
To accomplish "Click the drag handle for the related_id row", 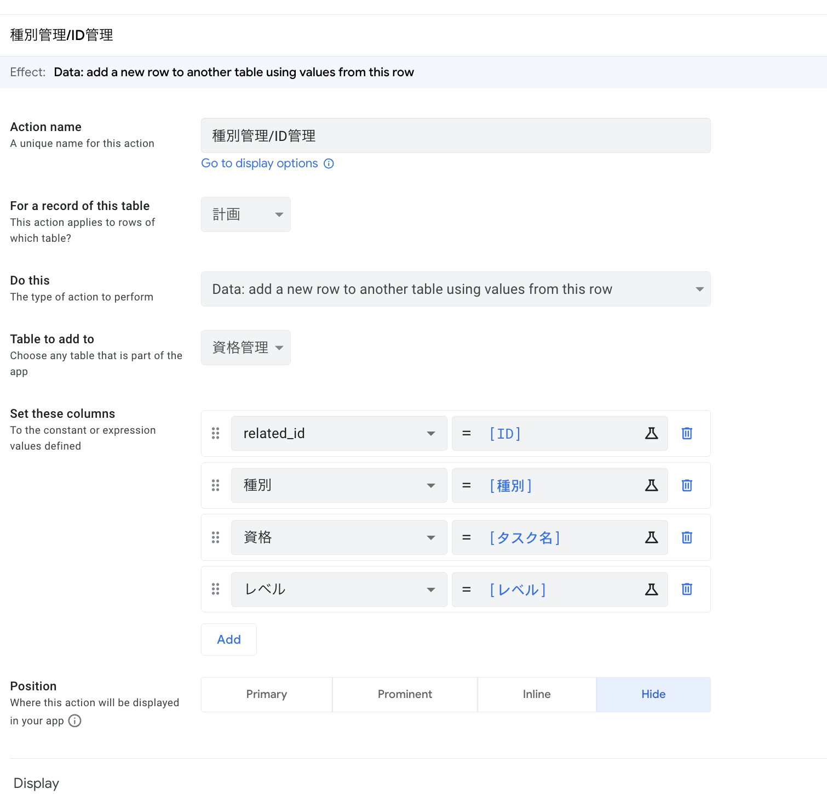I will click(x=216, y=434).
